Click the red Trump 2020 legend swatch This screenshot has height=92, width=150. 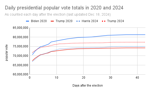[x=52, y=21]
